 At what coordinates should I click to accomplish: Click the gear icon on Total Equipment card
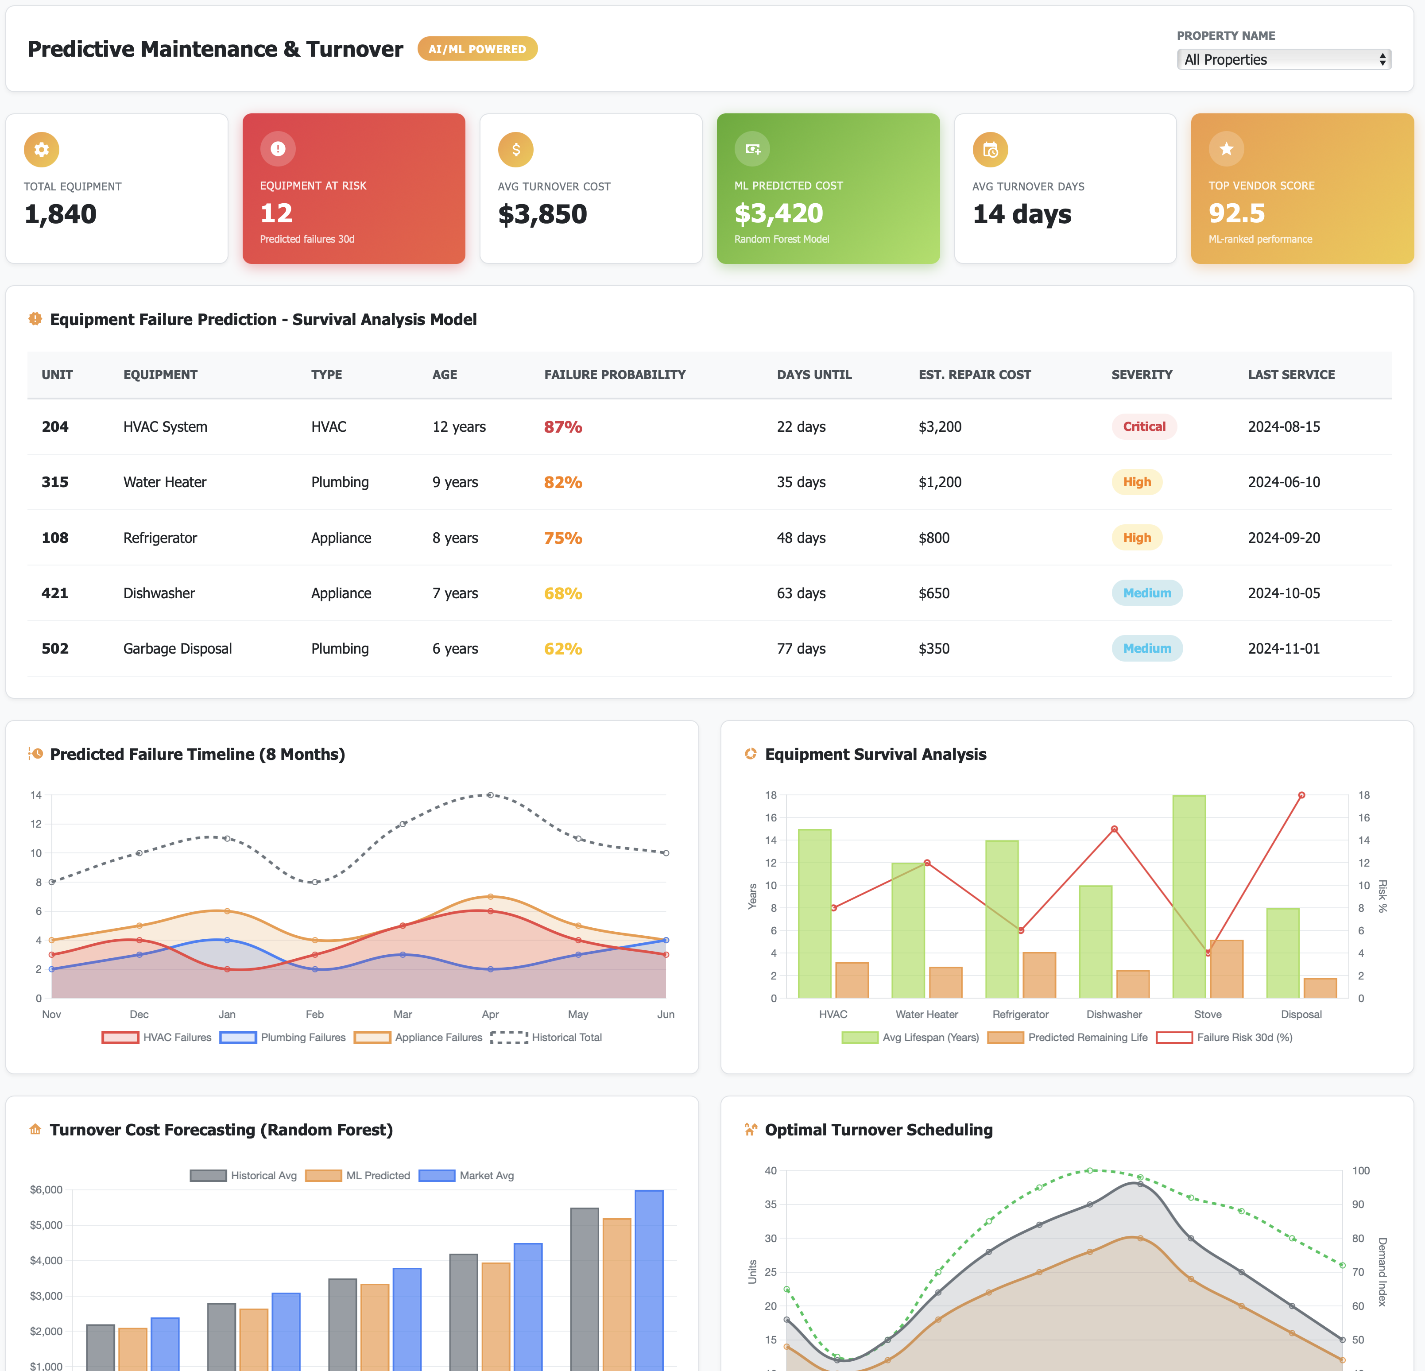pyautogui.click(x=42, y=149)
